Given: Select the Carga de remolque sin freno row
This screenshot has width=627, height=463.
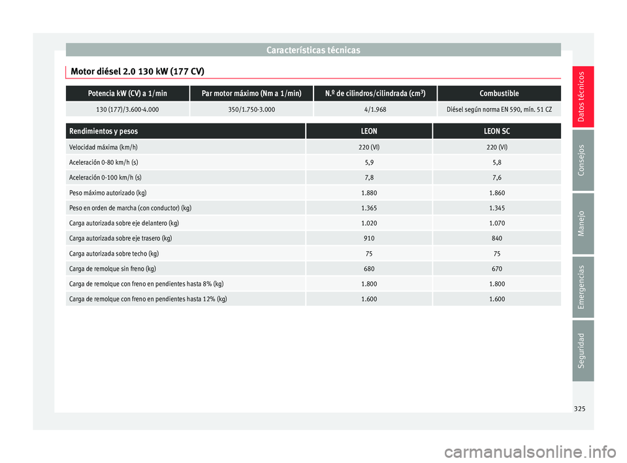Looking at the screenshot, I should click(x=313, y=269).
